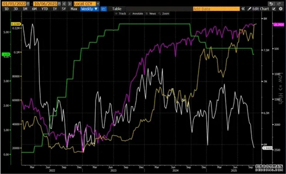Click the green 4.09 axis value label

coord(6,54)
